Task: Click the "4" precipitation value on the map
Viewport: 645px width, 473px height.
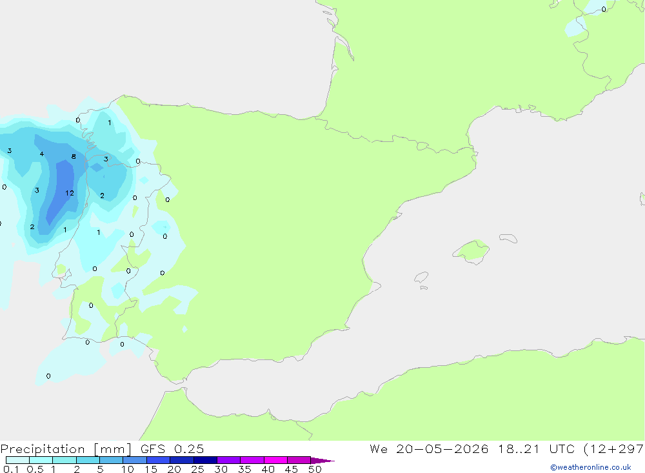Action: click(41, 154)
